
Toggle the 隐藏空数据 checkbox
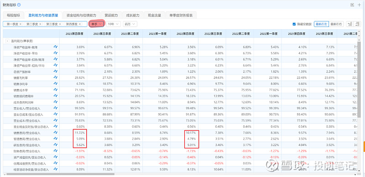click(x=294, y=24)
